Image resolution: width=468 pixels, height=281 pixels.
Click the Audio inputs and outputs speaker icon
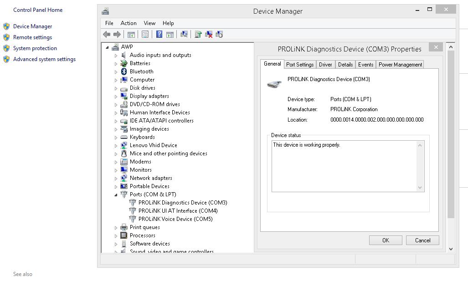[124, 55]
